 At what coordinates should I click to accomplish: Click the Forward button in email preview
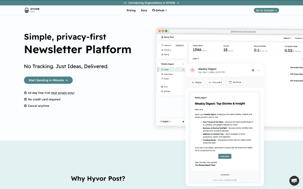coord(215,82)
